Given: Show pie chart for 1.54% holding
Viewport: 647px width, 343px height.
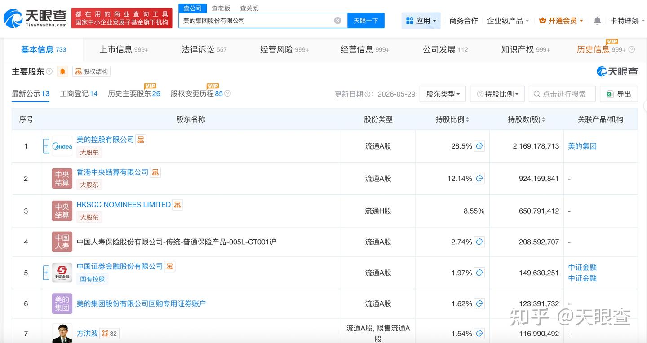Looking at the screenshot, I should pos(479,333).
